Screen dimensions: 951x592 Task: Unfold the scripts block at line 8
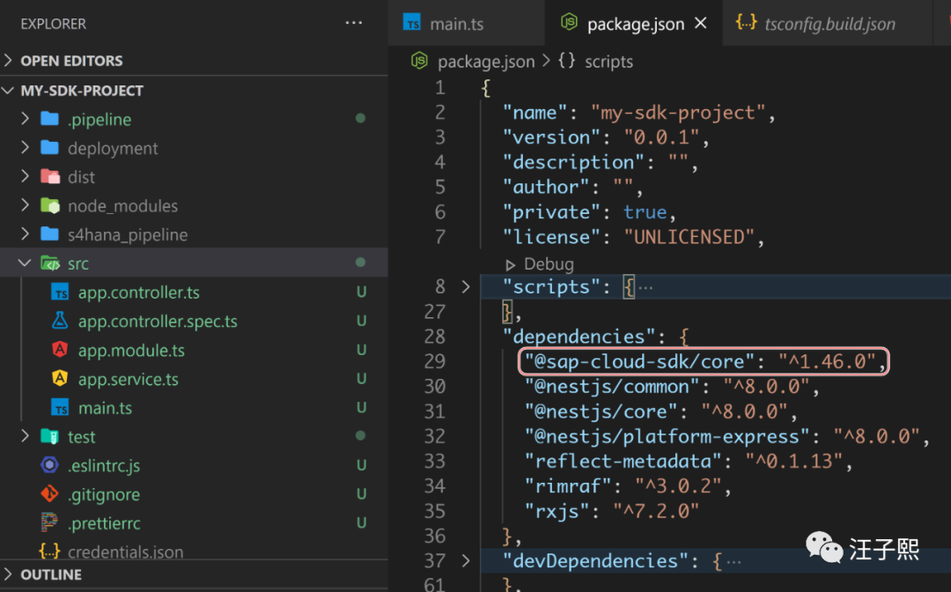466,287
